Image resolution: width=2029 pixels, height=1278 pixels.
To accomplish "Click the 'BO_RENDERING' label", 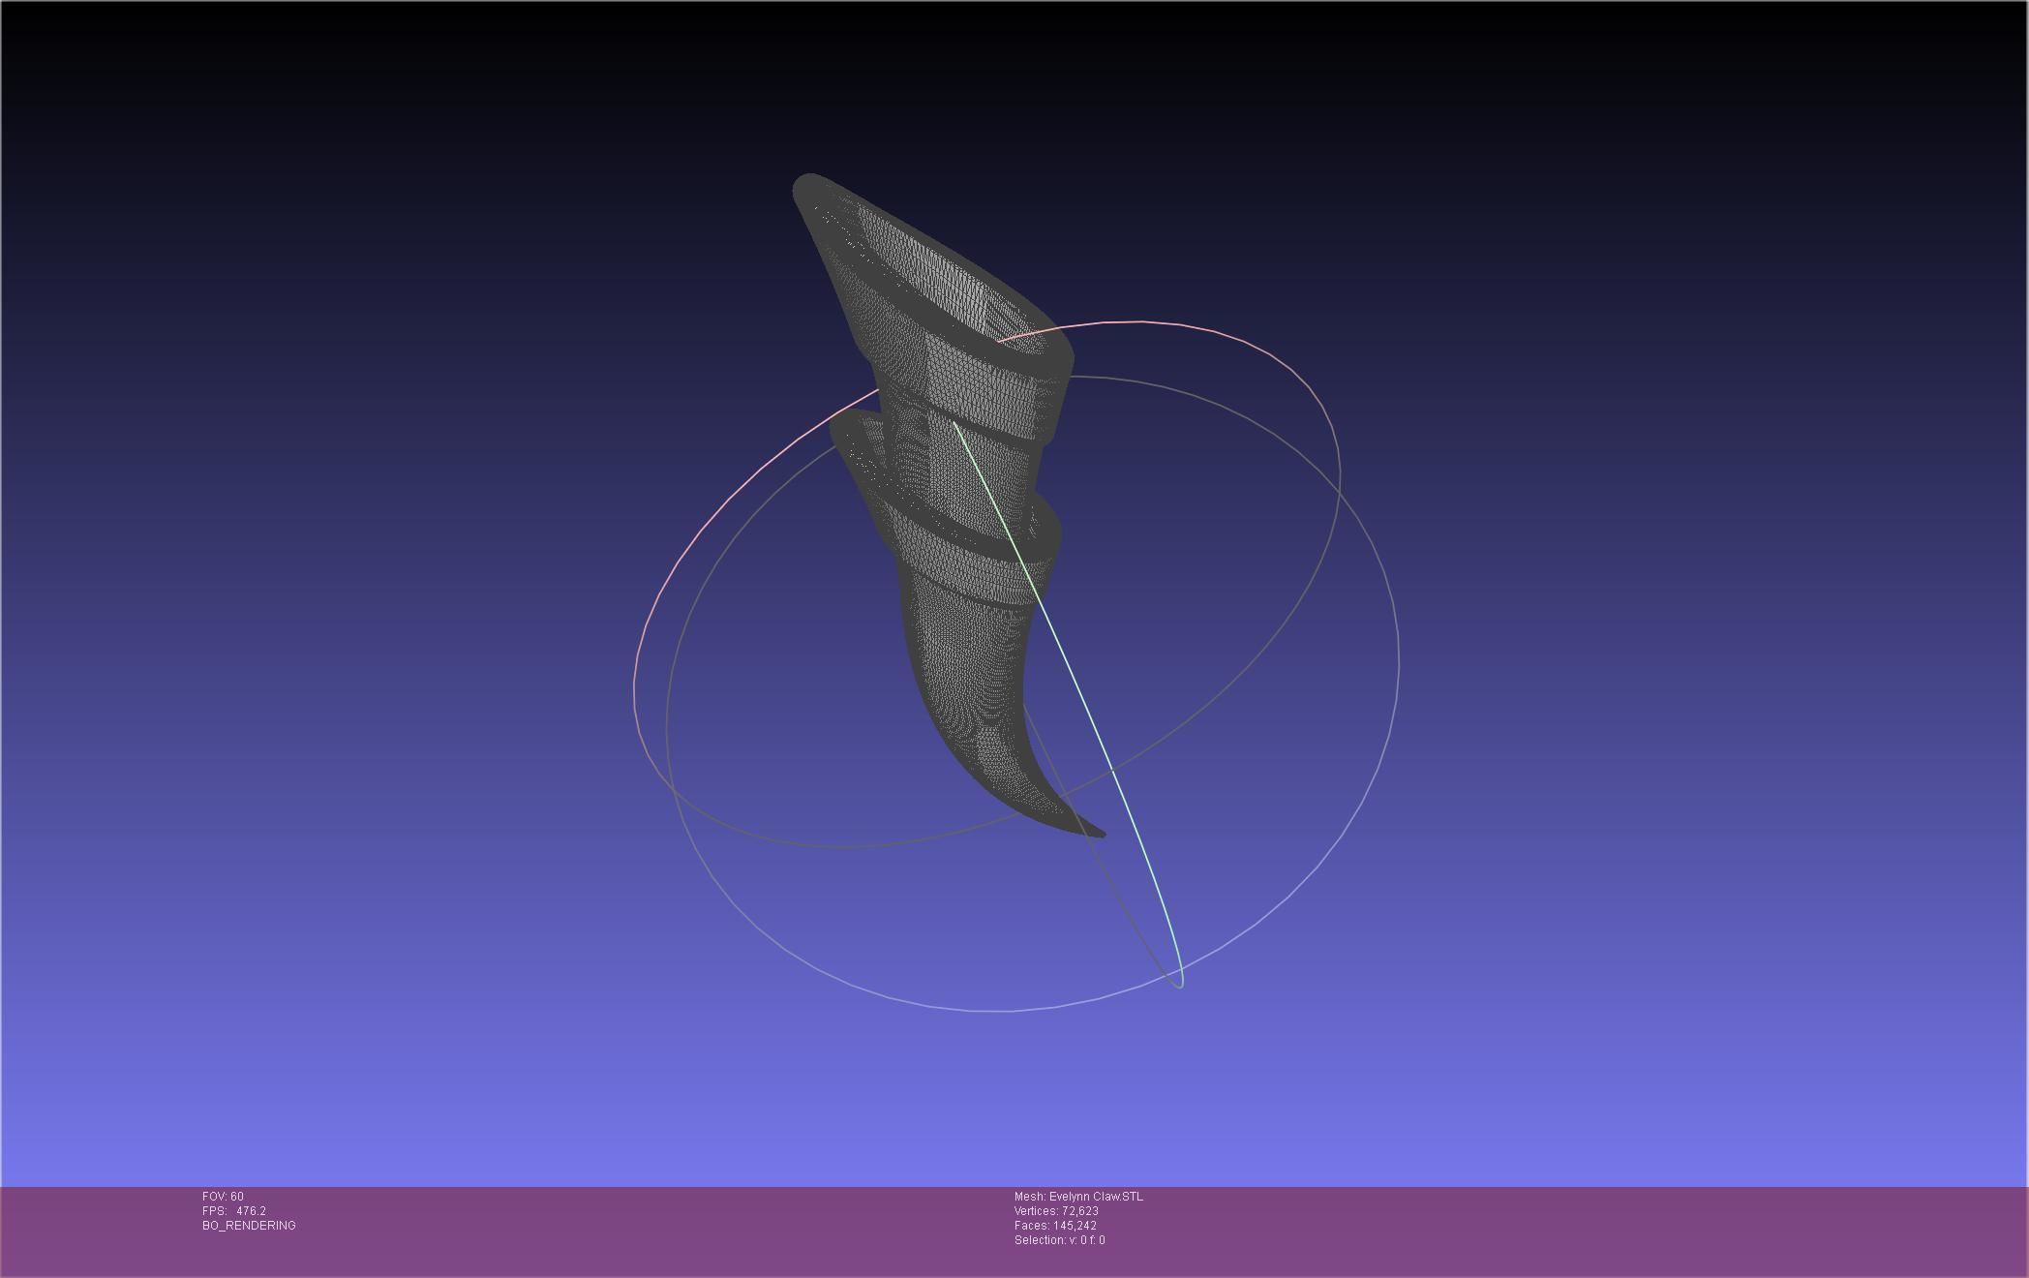I will pyautogui.click(x=249, y=1226).
